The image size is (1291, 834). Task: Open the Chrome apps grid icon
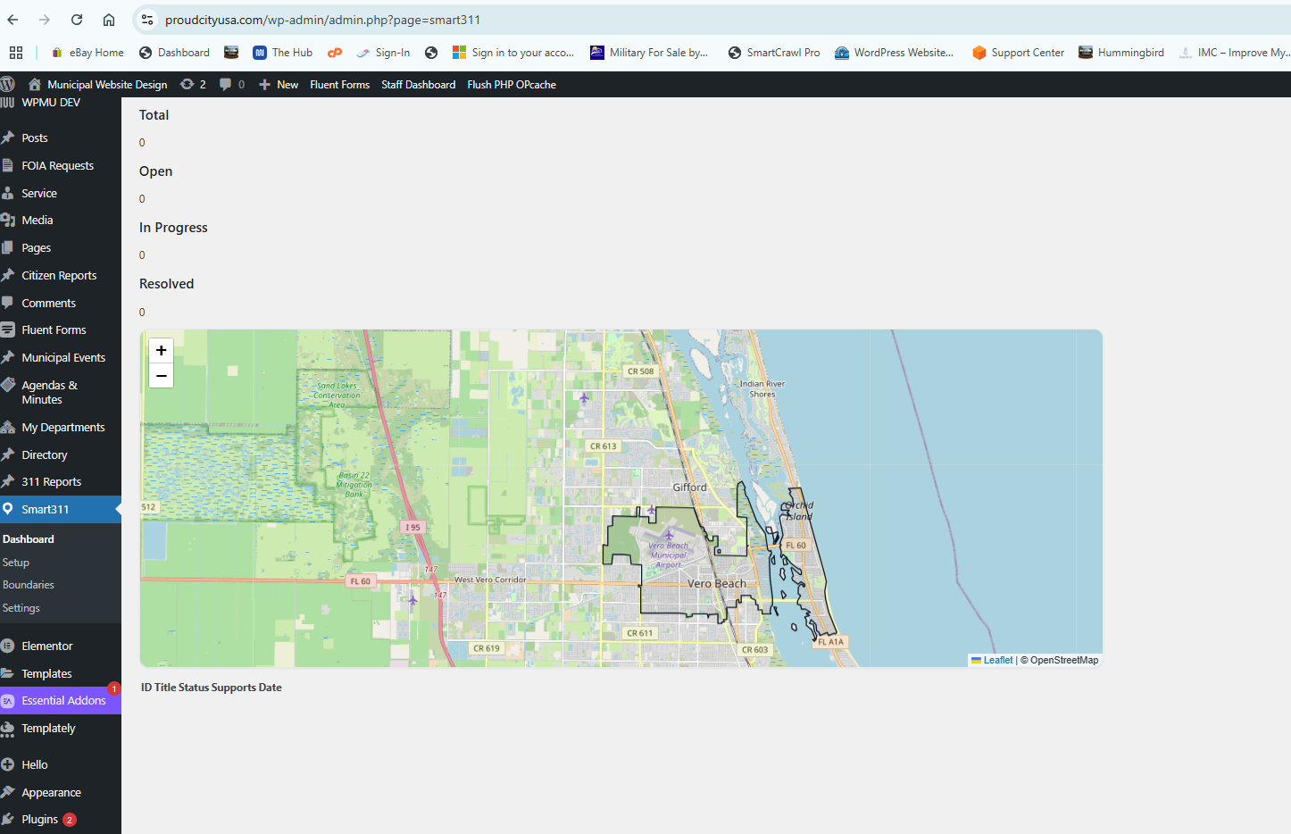click(16, 53)
